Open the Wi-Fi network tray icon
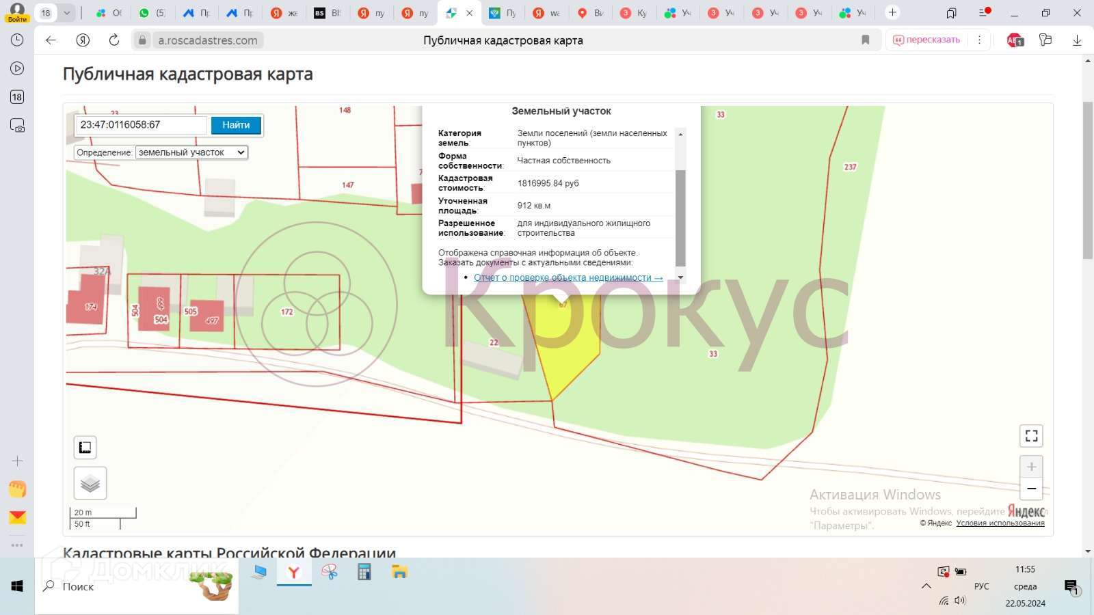Screen dimensions: 1094x615 click(944, 601)
